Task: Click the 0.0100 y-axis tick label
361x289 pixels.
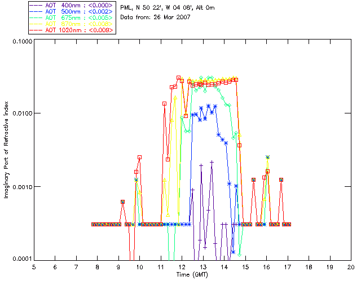Action: [x=22, y=113]
